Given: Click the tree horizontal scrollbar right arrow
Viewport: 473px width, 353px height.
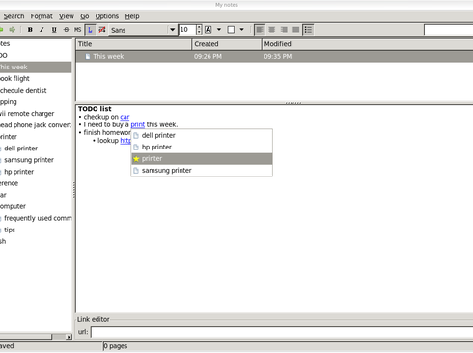Looking at the screenshot, I should pyautogui.click(x=69, y=337).
